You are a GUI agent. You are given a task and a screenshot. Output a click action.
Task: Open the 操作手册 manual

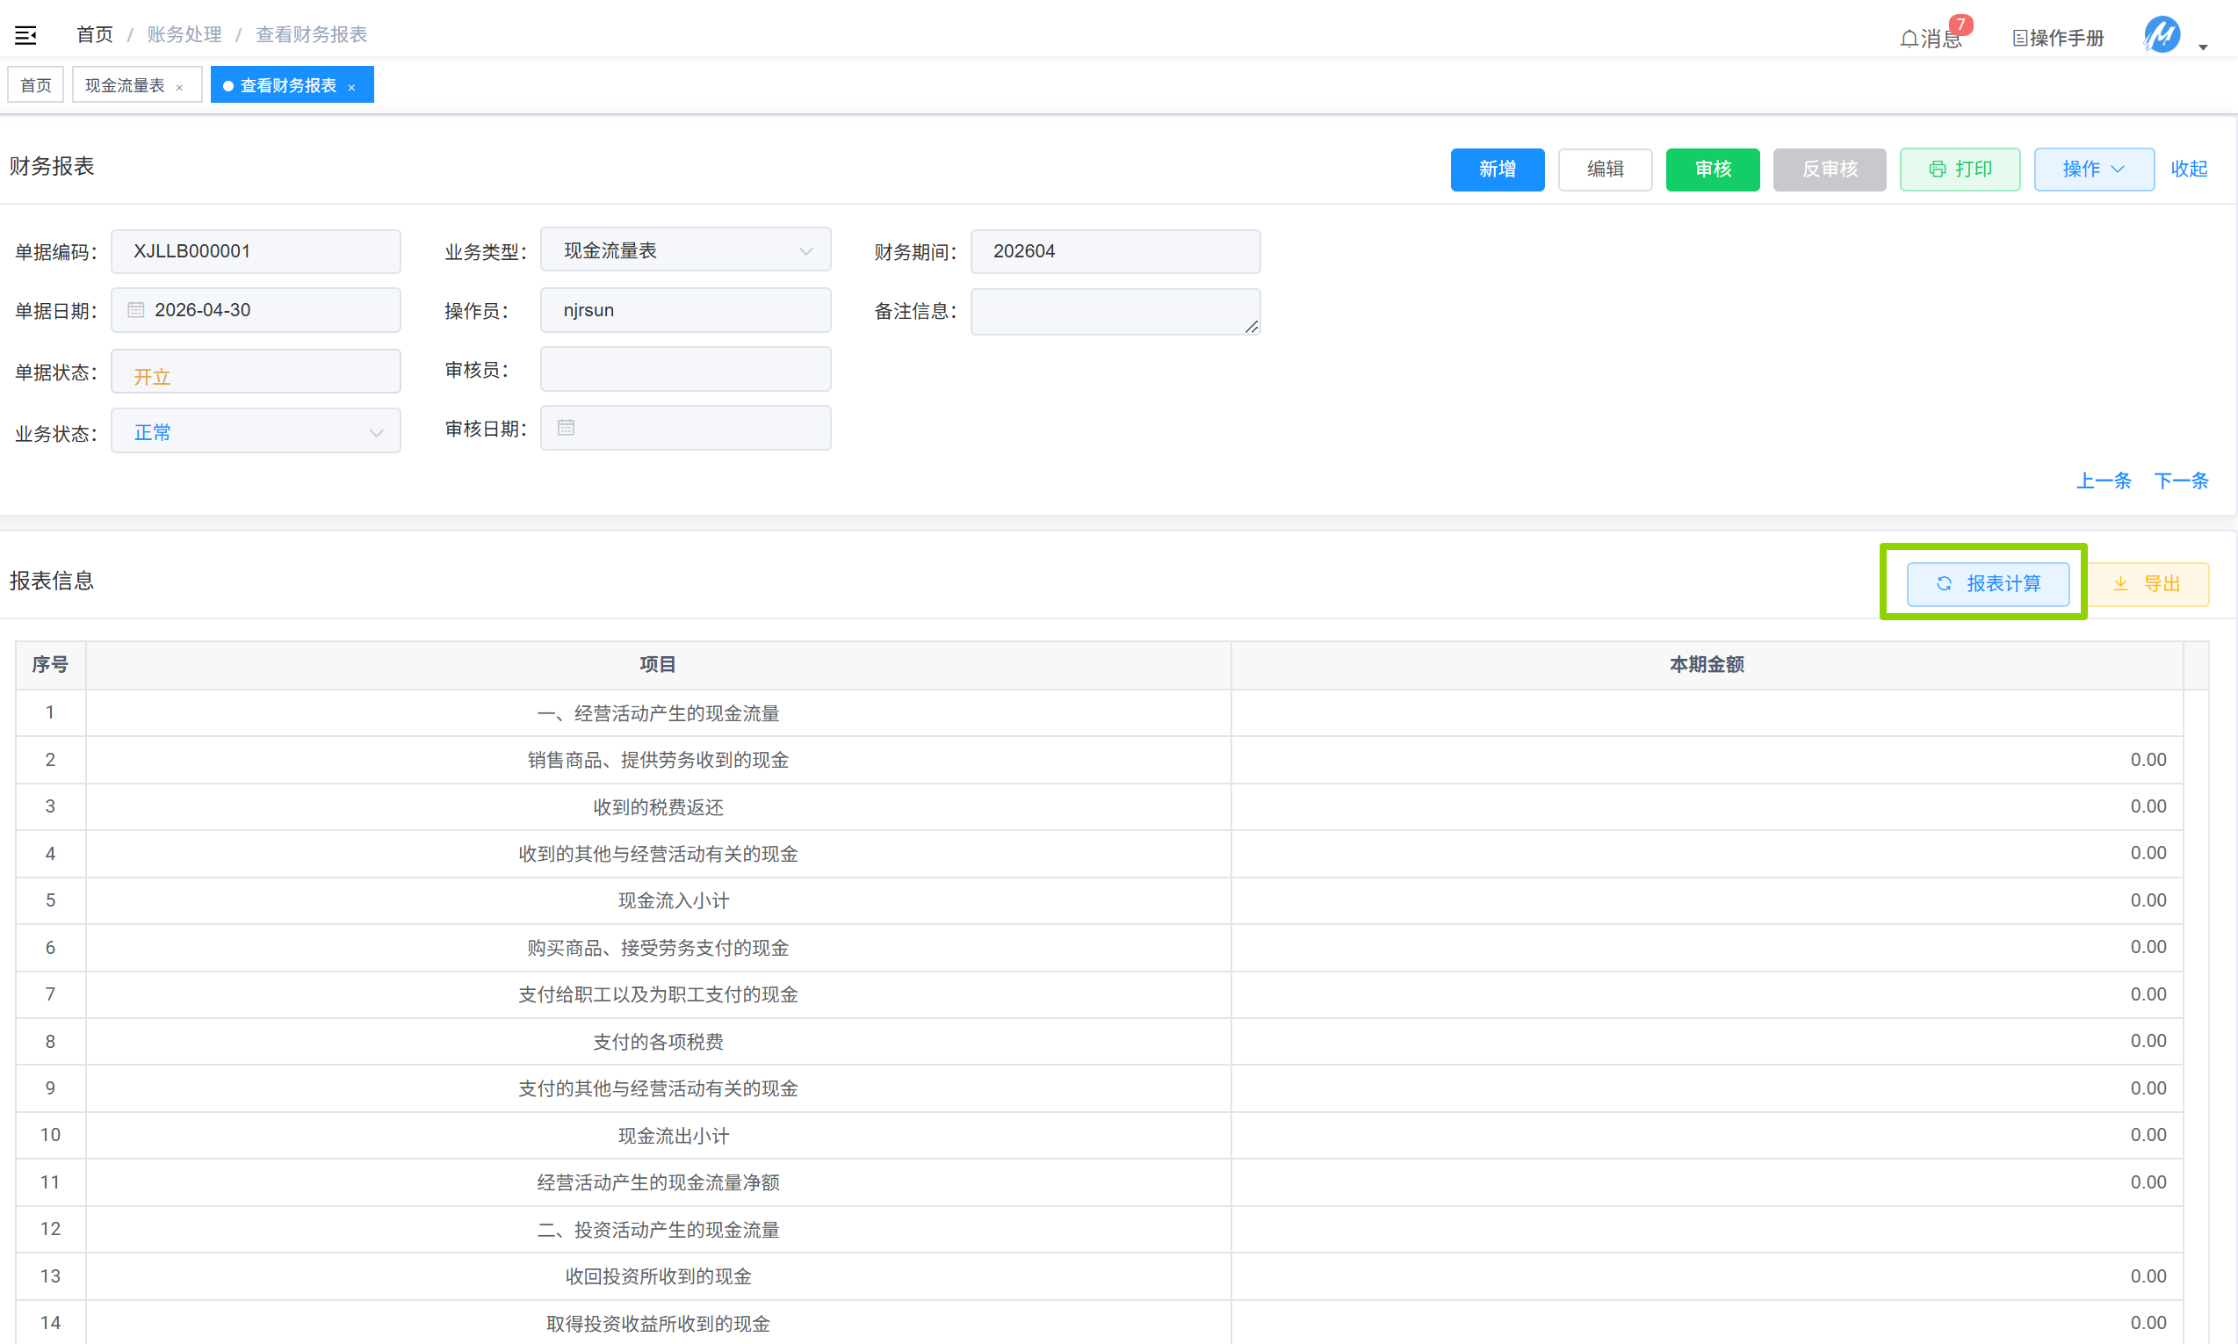pyautogui.click(x=2058, y=38)
